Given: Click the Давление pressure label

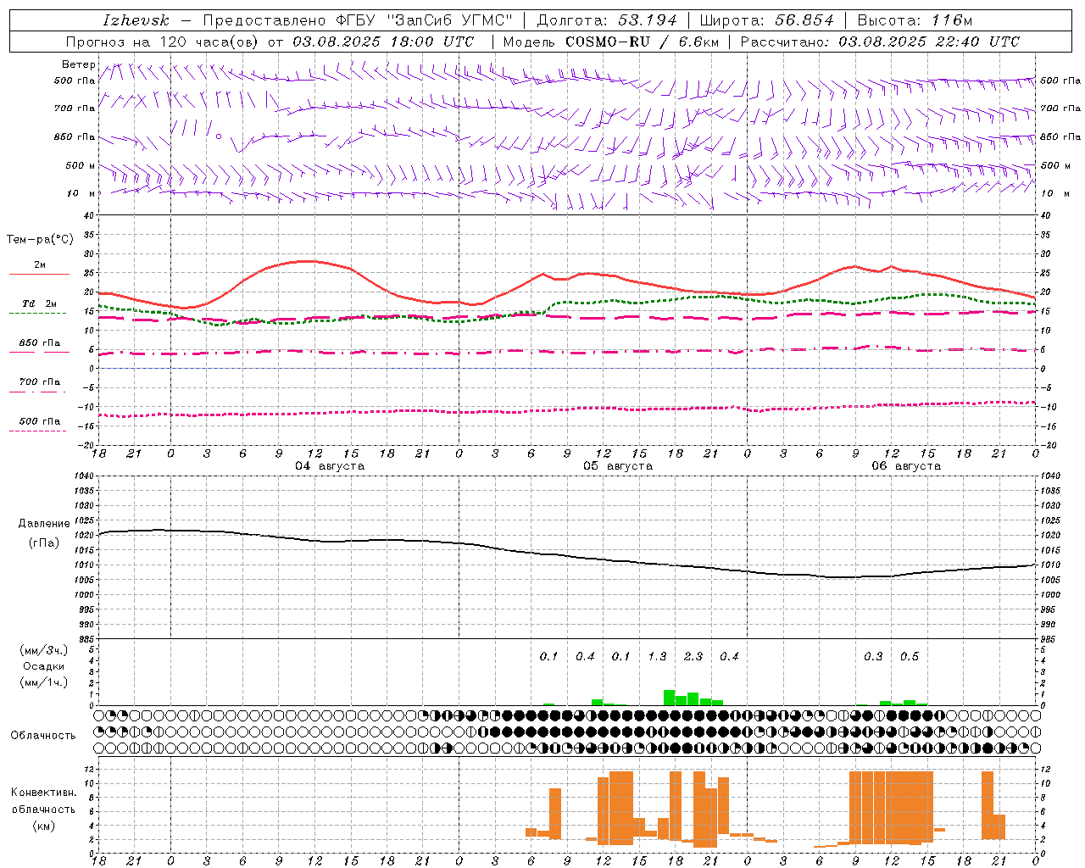Looking at the screenshot, I should click(x=44, y=524).
